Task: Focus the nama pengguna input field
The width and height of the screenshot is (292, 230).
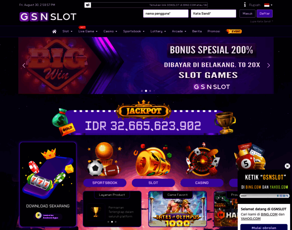Action: [166, 13]
